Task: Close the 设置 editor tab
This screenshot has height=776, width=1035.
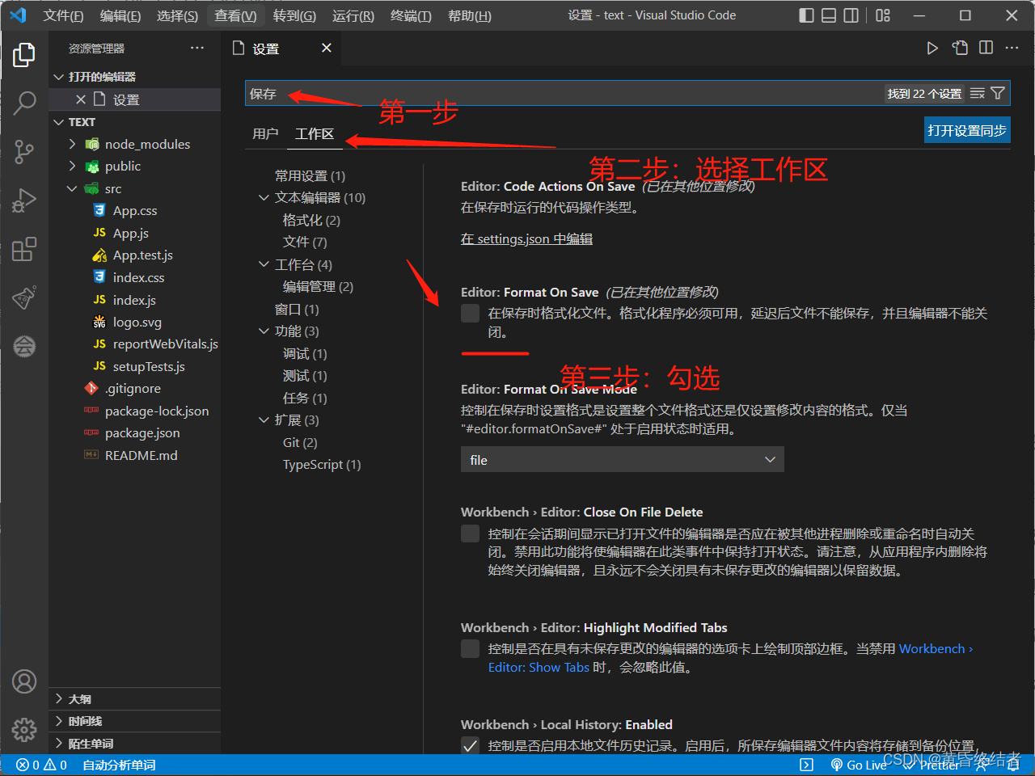Action: (327, 48)
